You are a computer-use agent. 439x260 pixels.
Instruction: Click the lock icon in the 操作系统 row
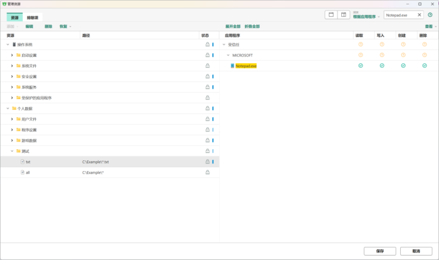(207, 44)
